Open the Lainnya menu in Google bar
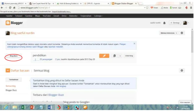This screenshot has width=194, height=112. 99,16
